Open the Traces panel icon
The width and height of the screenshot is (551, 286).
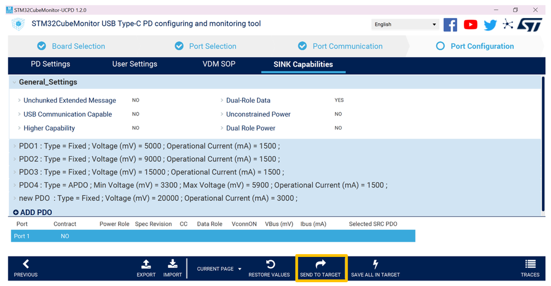(x=530, y=264)
